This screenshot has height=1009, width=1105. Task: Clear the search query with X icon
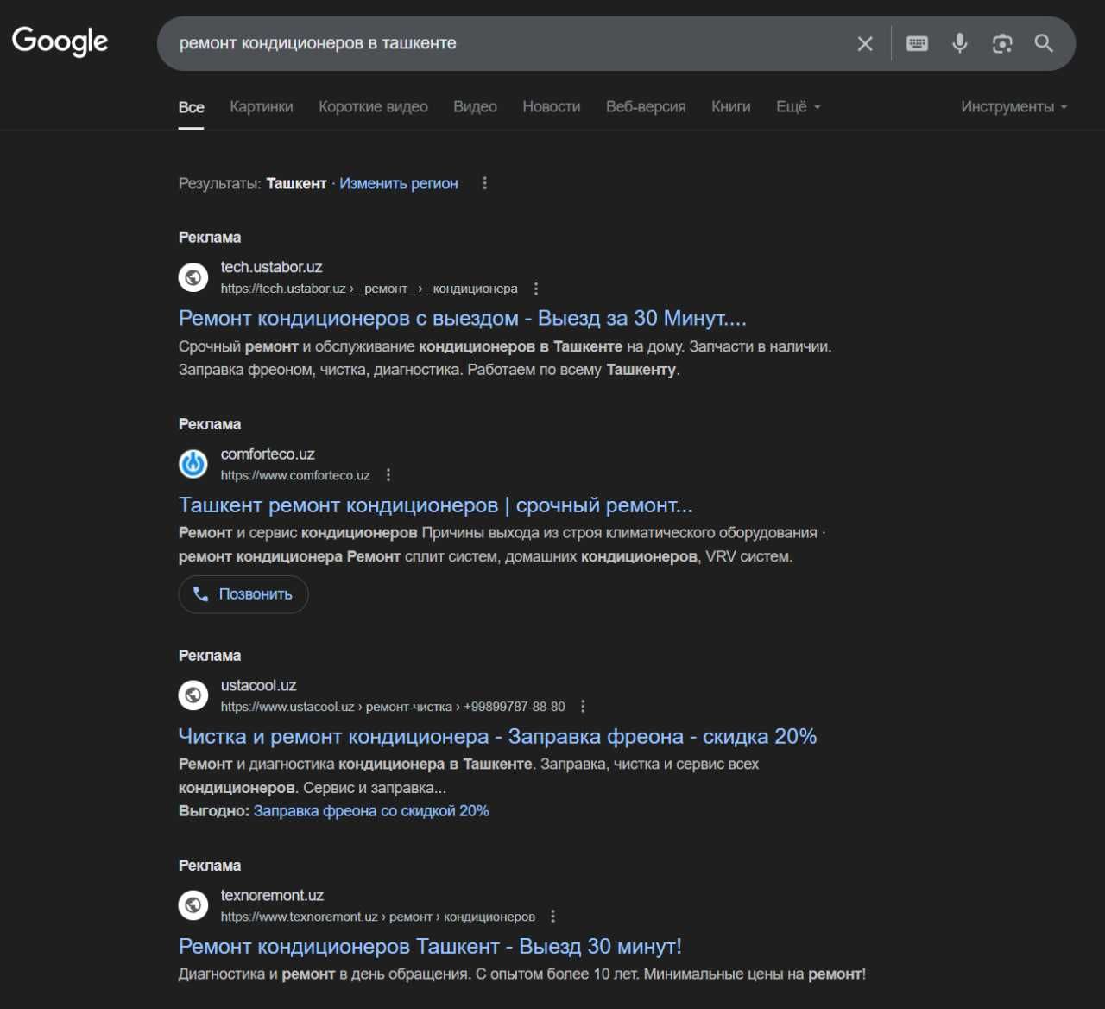coord(865,43)
